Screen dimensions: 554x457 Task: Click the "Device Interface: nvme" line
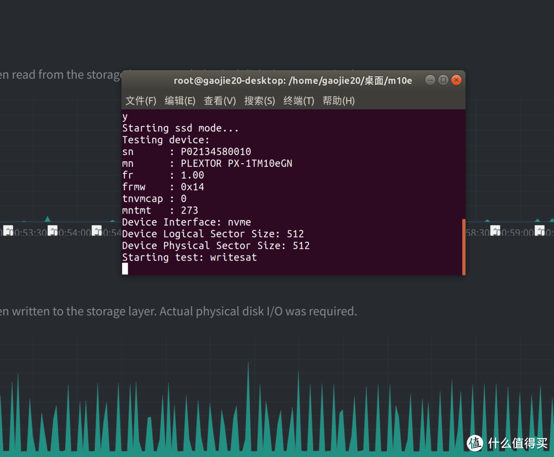[x=187, y=222]
